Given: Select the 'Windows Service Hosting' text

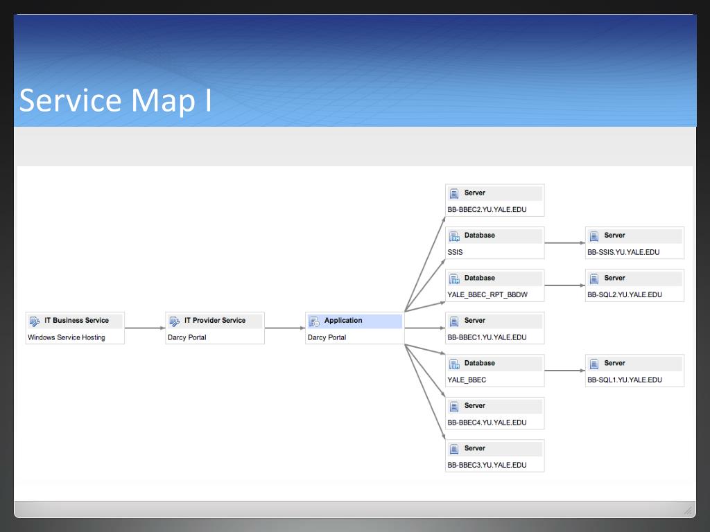Looking at the screenshot, I should pos(67,337).
